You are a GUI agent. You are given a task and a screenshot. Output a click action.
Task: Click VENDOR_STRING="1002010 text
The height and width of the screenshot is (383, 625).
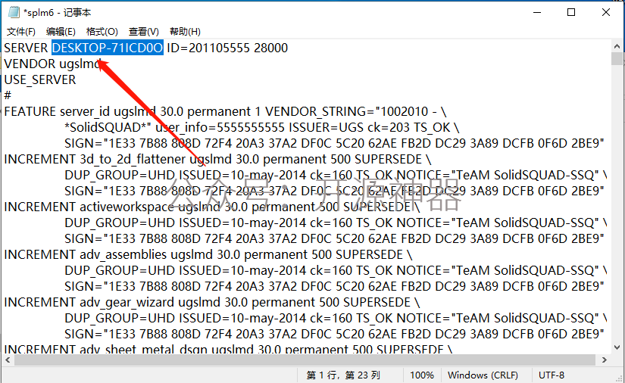346,111
